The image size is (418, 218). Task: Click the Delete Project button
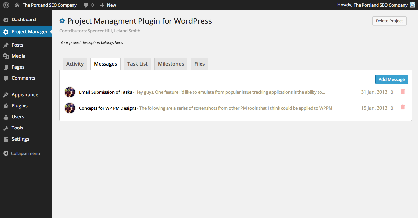(389, 21)
